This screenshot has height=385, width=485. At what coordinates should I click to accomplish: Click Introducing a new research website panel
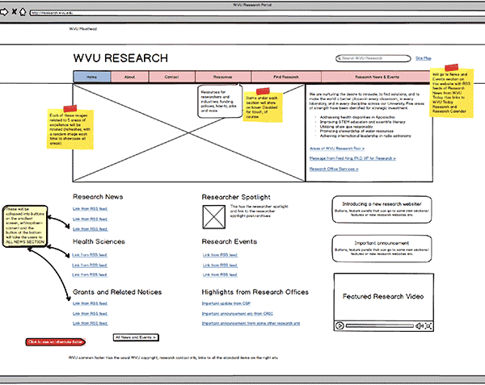(x=382, y=209)
